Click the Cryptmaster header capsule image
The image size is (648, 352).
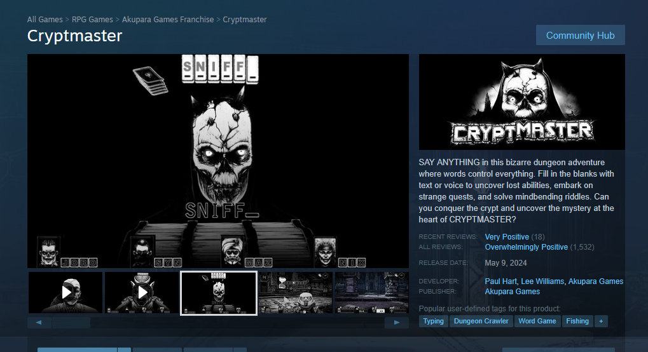click(x=521, y=102)
